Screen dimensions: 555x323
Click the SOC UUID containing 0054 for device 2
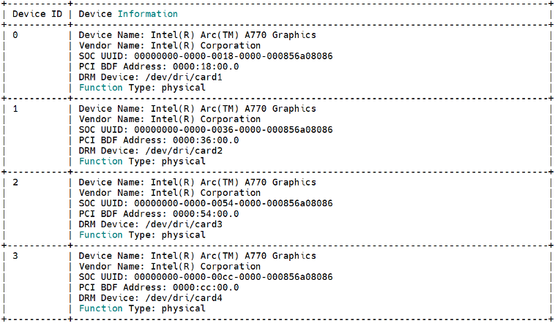click(234, 203)
